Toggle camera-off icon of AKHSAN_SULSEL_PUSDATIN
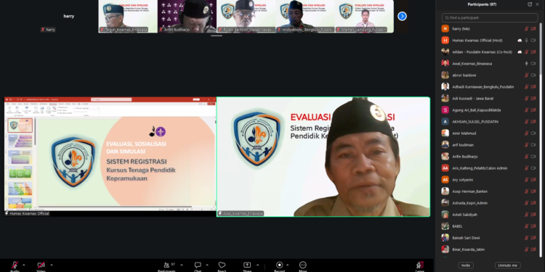Image resolution: width=545 pixels, height=272 pixels. (533, 121)
